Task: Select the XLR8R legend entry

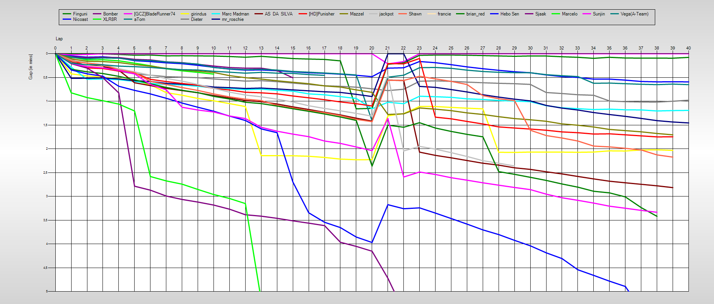Action: click(x=109, y=19)
